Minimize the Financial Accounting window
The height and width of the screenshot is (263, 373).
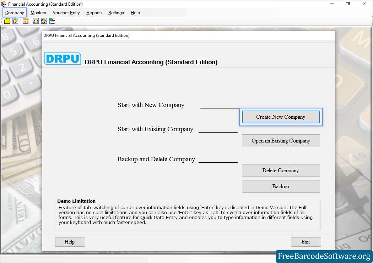click(x=332, y=4)
